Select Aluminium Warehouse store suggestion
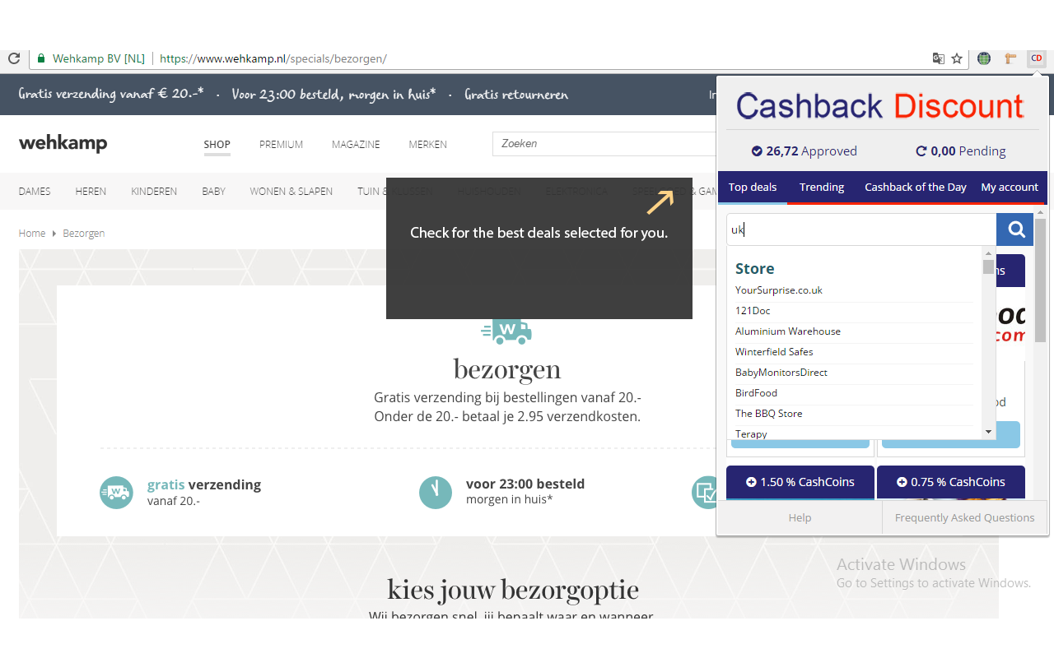The width and height of the screenshot is (1054, 658). tap(854, 331)
